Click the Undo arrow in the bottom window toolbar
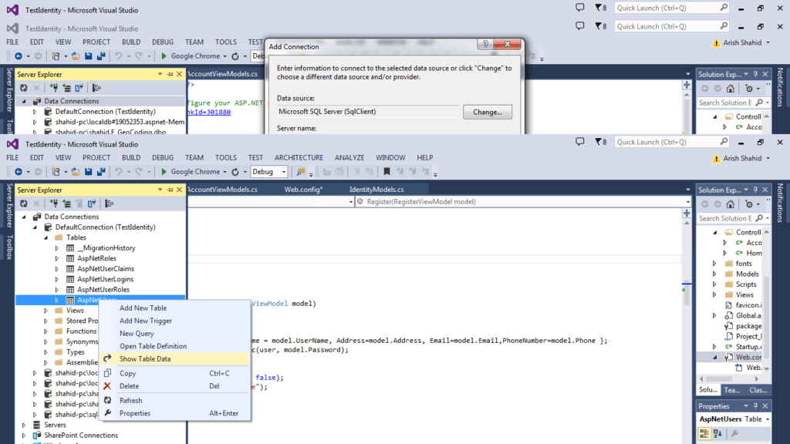This screenshot has width=790, height=444. pyautogui.click(x=118, y=172)
